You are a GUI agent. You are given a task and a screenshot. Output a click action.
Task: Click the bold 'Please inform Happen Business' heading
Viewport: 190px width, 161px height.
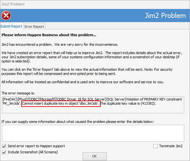[49, 35]
